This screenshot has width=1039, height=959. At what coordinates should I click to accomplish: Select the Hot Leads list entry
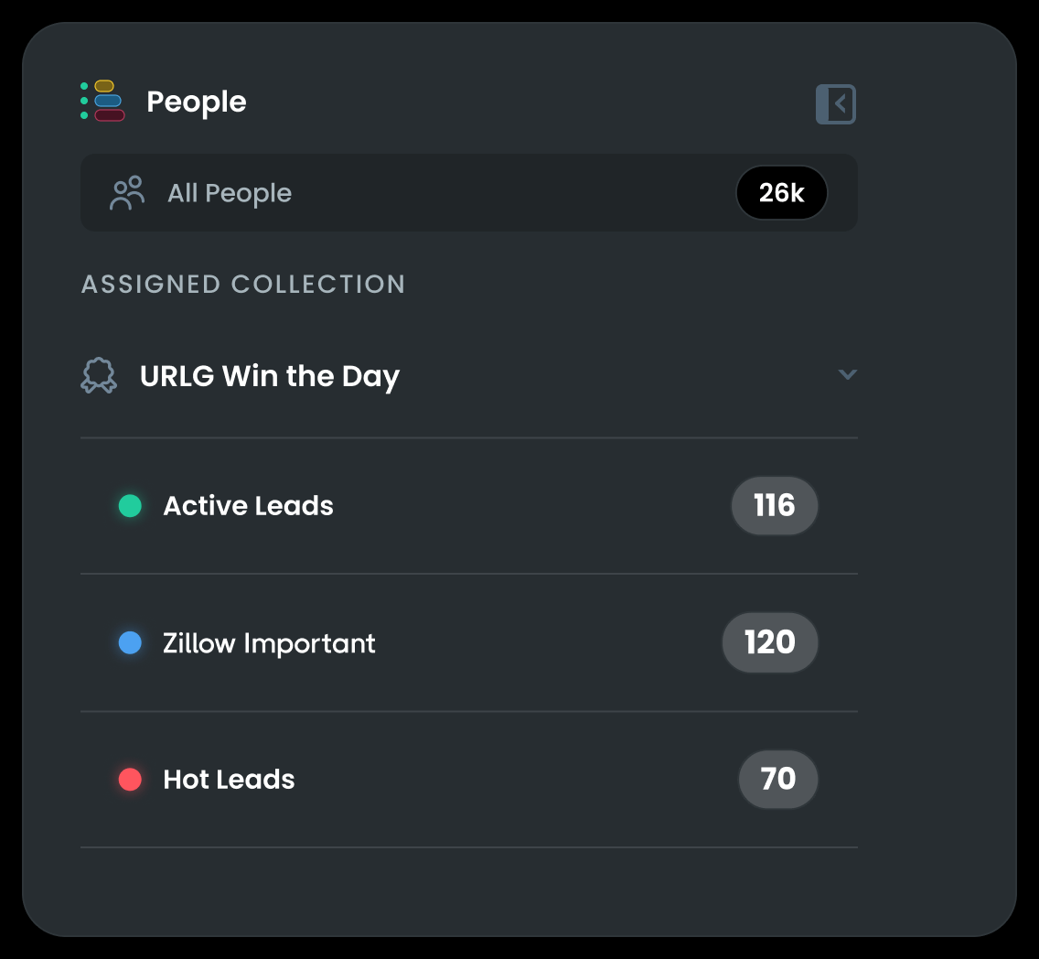(x=228, y=779)
